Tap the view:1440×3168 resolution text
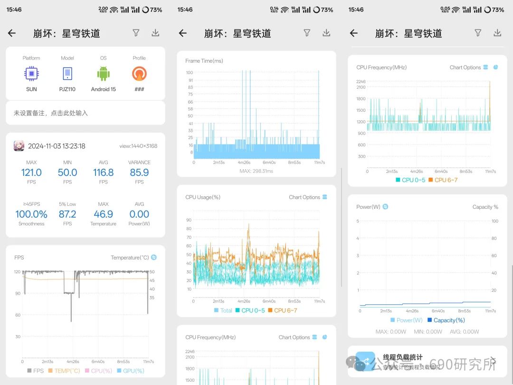 (138, 146)
